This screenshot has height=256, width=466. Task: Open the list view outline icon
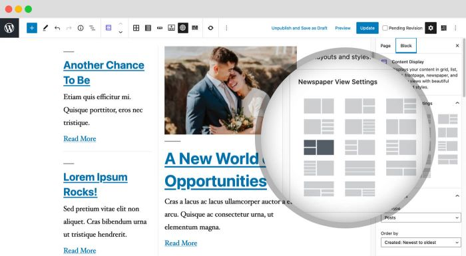93,28
